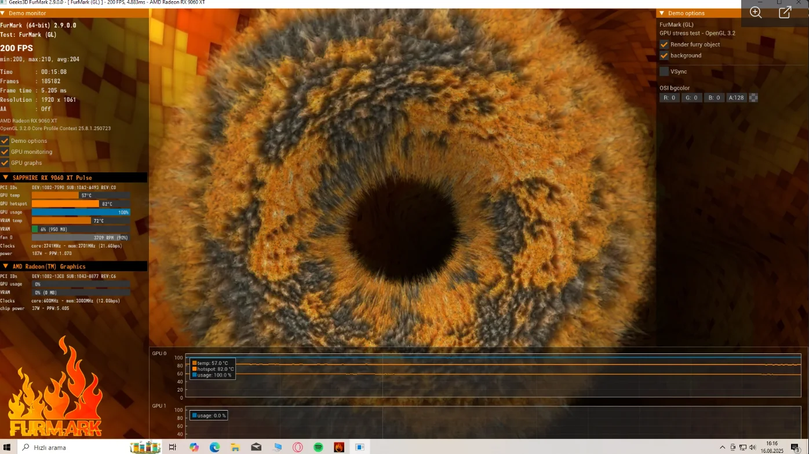Image resolution: width=809 pixels, height=454 pixels.
Task: Click the SAPPHIRE GPU usage 100% bar
Action: tap(81, 212)
